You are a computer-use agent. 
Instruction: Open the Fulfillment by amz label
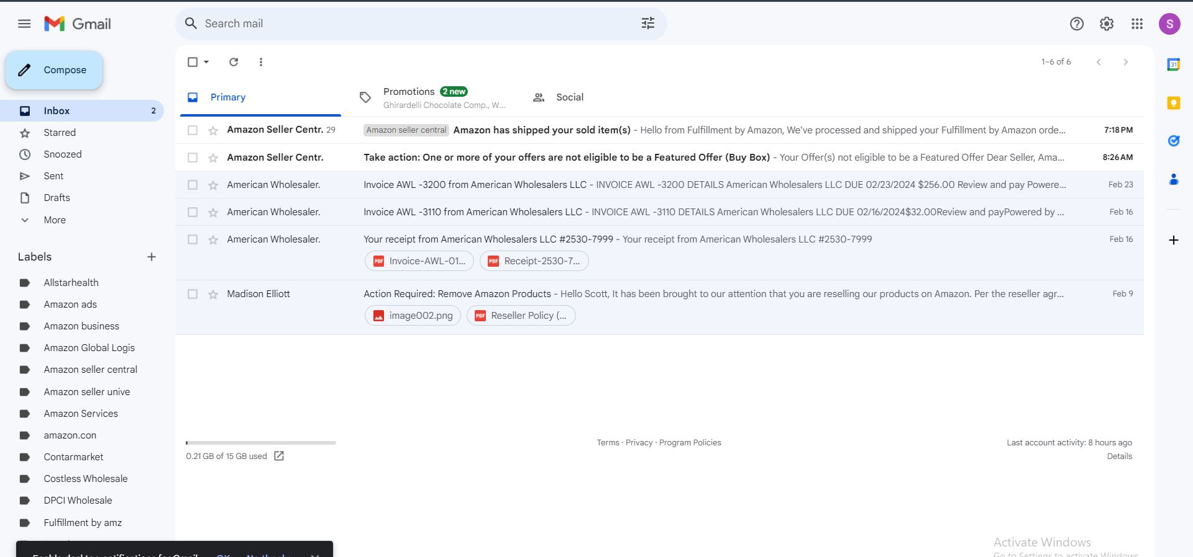82,523
